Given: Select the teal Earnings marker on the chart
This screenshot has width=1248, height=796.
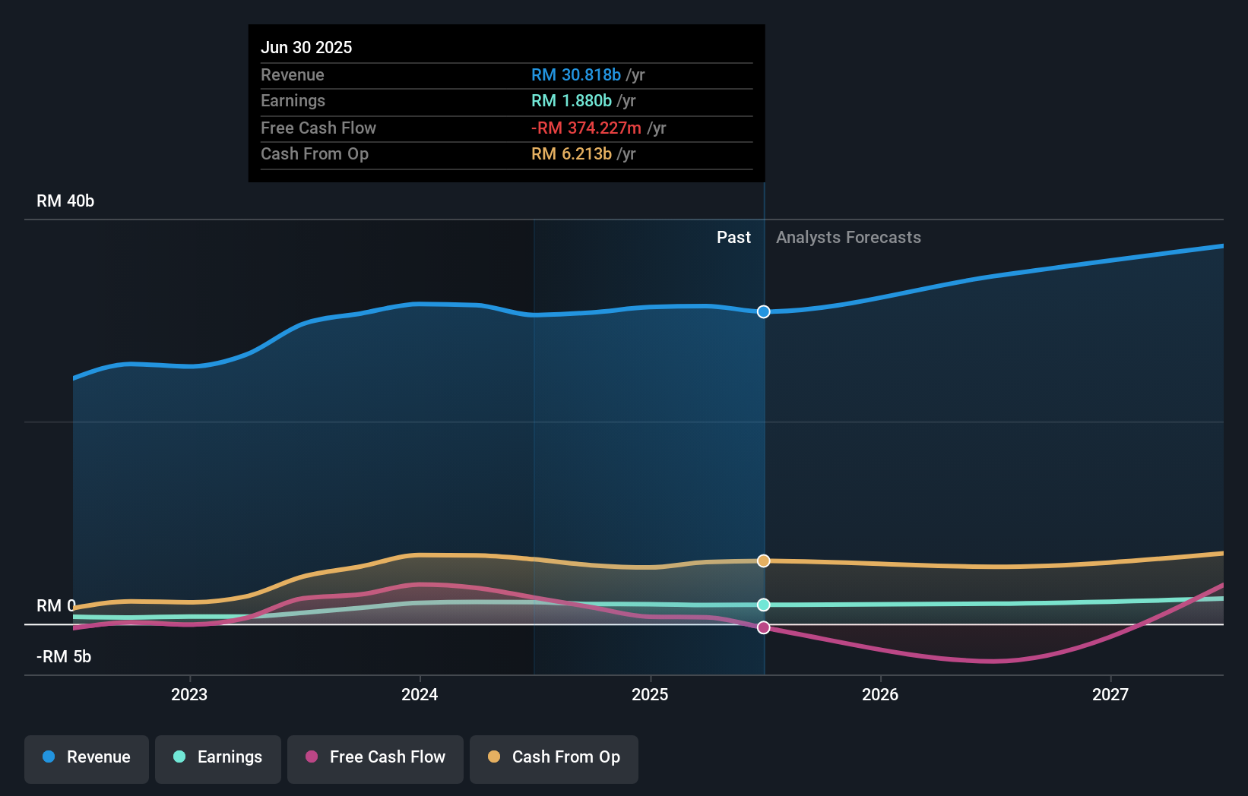Looking at the screenshot, I should coord(763,605).
